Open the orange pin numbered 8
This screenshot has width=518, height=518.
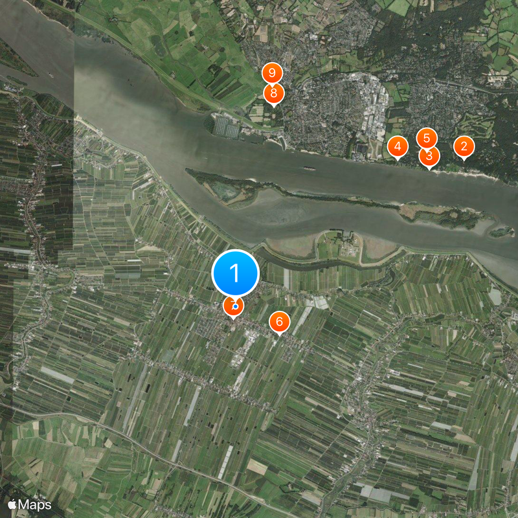[274, 94]
